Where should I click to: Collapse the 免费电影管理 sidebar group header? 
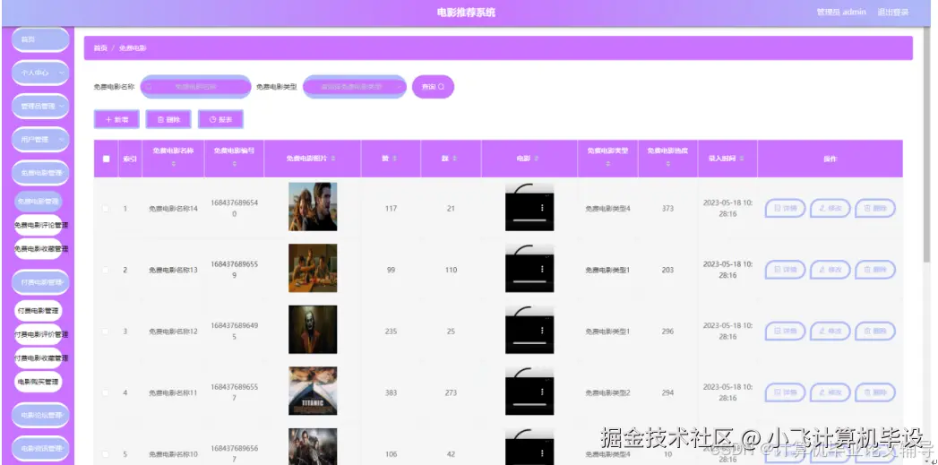tap(40, 173)
